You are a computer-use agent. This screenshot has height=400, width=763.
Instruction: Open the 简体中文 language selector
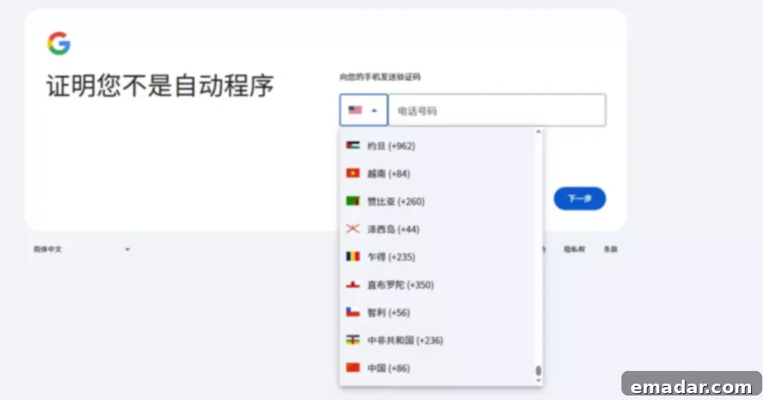tap(80, 249)
